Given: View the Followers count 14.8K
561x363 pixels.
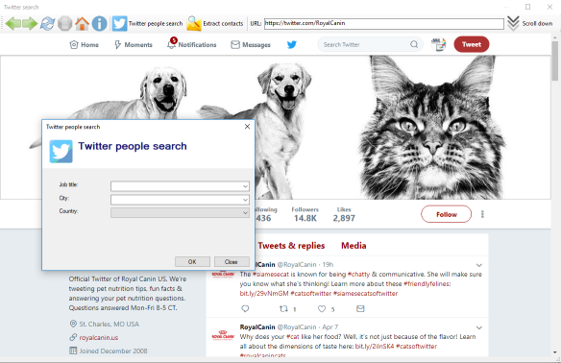Looking at the screenshot, I should click(305, 214).
